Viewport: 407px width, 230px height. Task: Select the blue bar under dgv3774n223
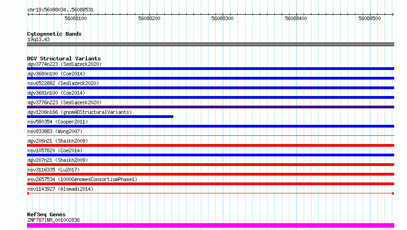tap(210, 69)
